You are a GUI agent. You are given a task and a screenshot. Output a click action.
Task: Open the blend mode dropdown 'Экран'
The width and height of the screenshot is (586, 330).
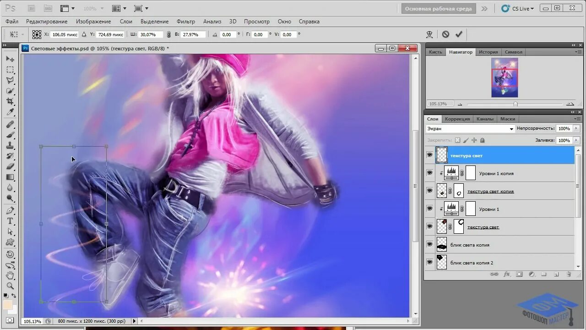pos(470,129)
